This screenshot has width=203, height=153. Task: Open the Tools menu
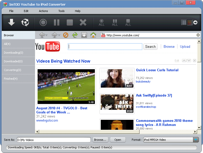pyautogui.click(x=61, y=11)
